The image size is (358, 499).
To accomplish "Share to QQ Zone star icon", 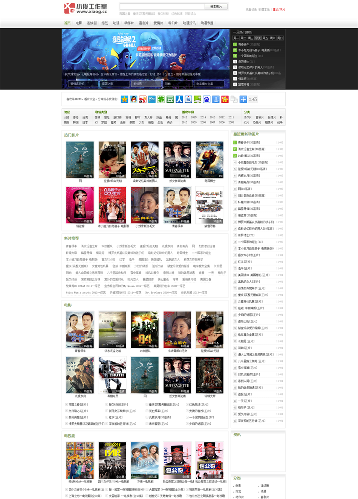I will (x=124, y=99).
